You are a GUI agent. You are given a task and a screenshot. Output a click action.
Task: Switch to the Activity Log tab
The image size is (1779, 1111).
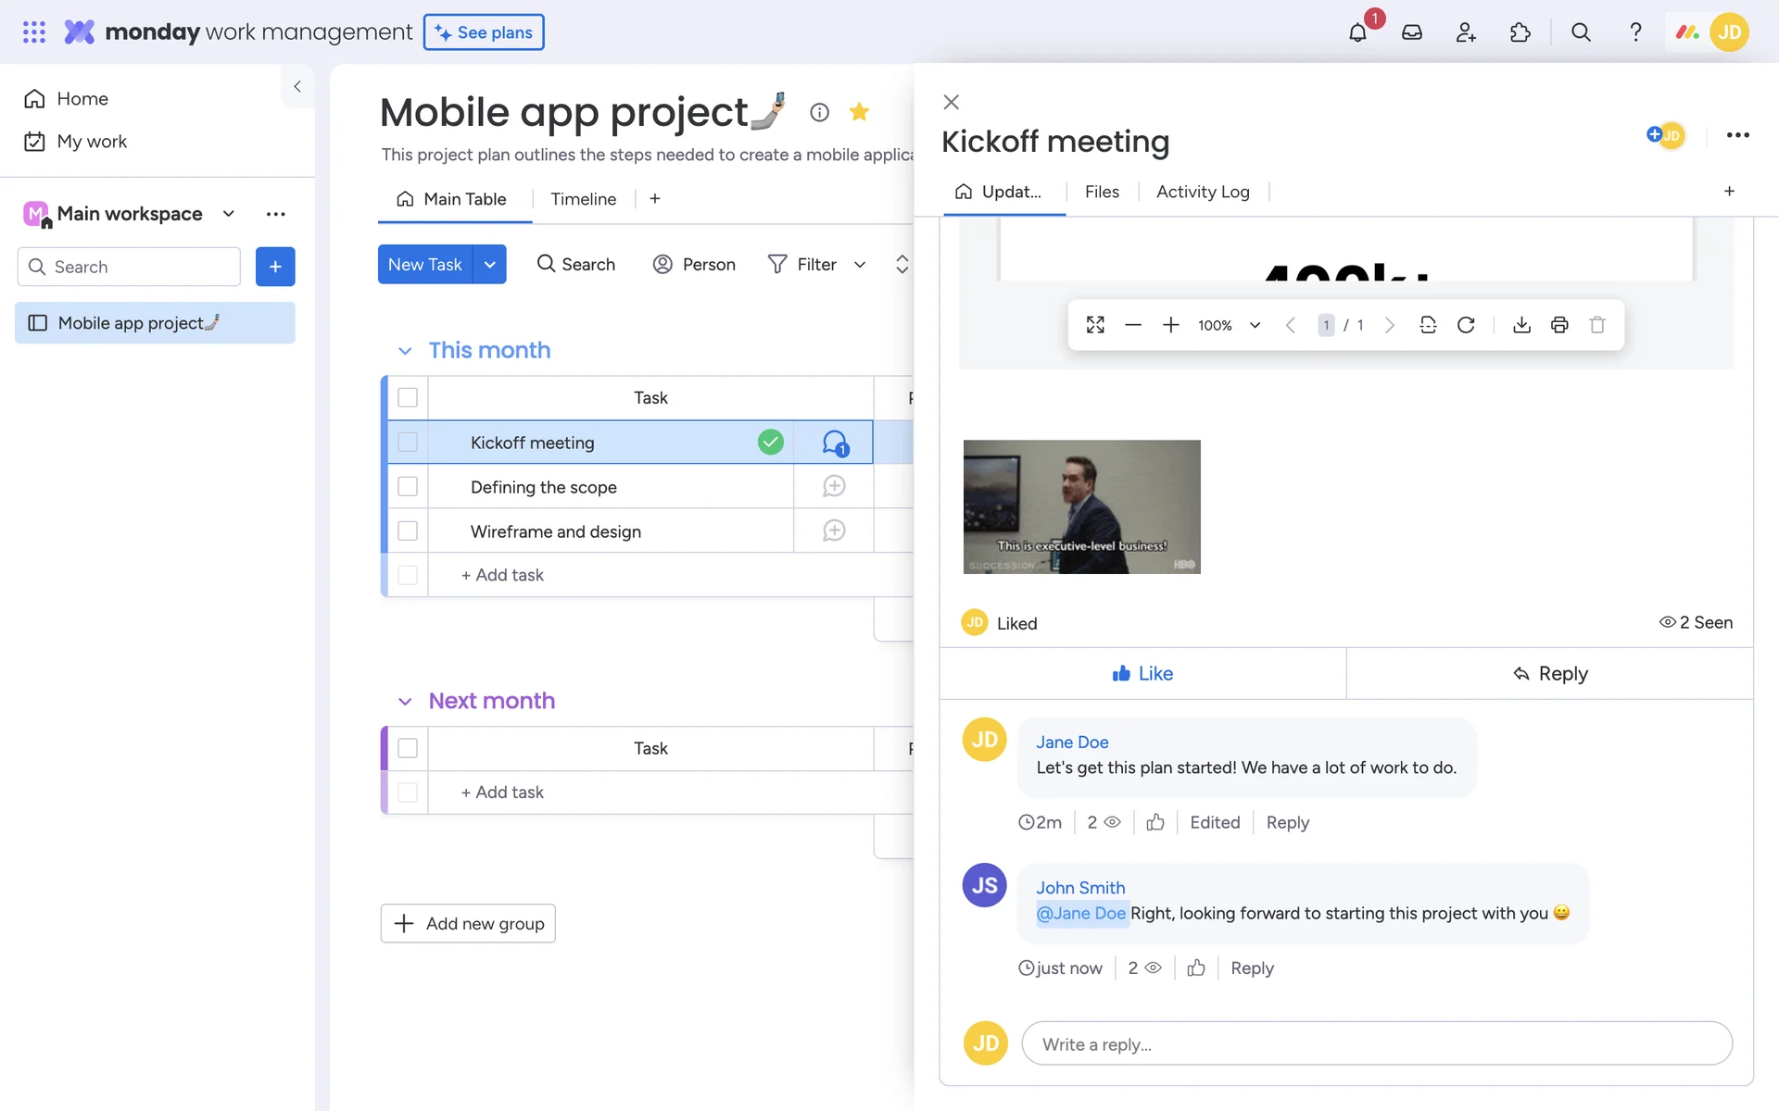click(1203, 192)
